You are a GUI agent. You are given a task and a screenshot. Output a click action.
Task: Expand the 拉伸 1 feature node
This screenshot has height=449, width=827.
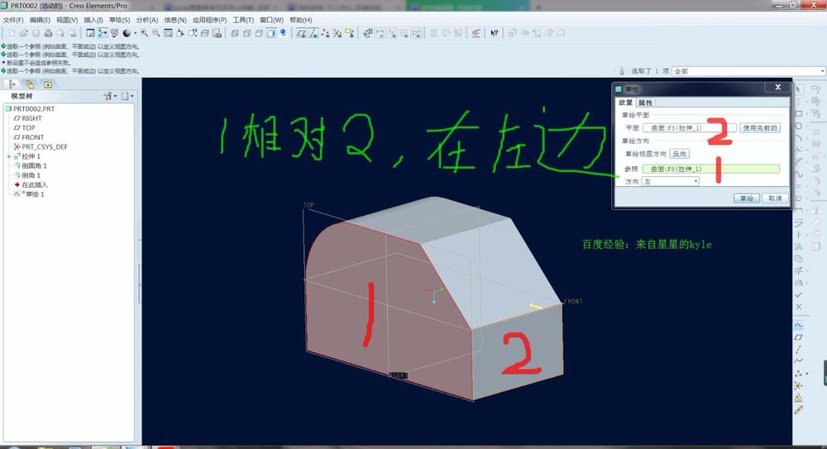click(8, 157)
